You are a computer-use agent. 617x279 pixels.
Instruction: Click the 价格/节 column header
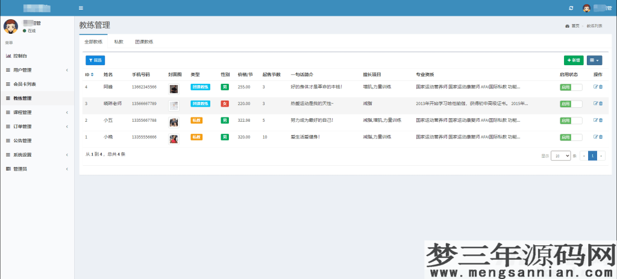pos(245,74)
